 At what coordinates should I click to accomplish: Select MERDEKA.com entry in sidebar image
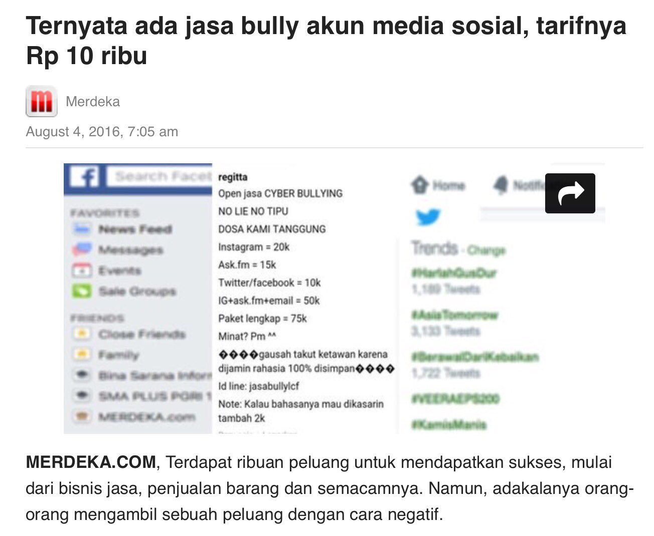pos(146,417)
